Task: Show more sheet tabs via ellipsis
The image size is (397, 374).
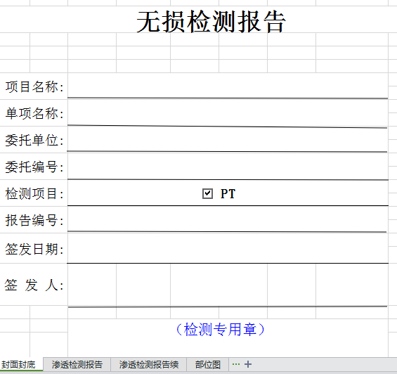Action: pos(235,364)
